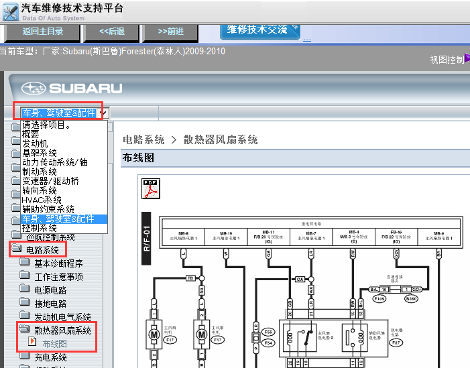Choose 请选择项目。 from dropdown list
470x368 pixels.
64,125
